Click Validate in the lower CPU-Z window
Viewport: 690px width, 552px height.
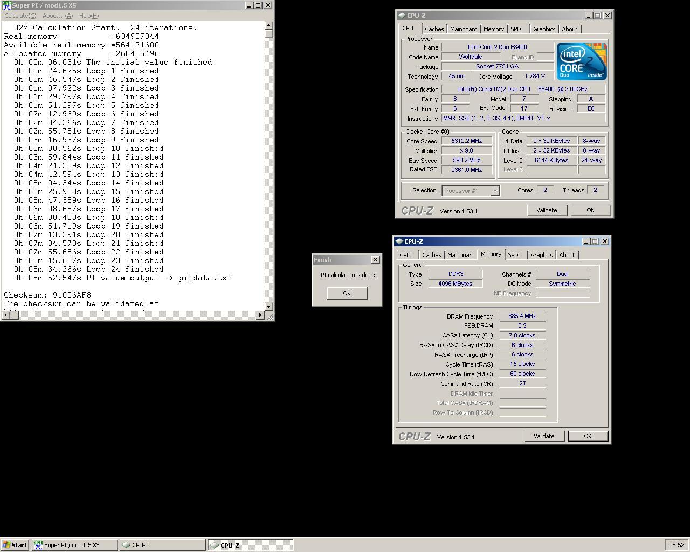[544, 436]
